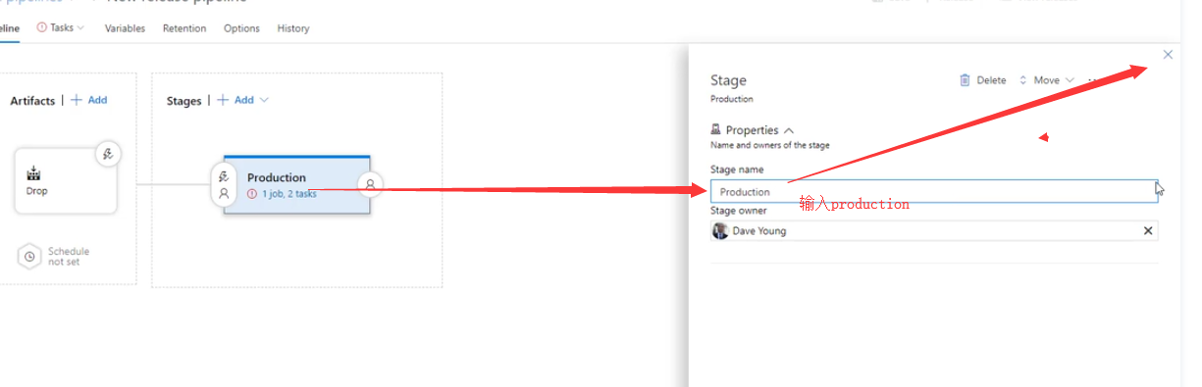The width and height of the screenshot is (1202, 387).
Task: Click the Drop artifact build icon
Action: [34, 173]
